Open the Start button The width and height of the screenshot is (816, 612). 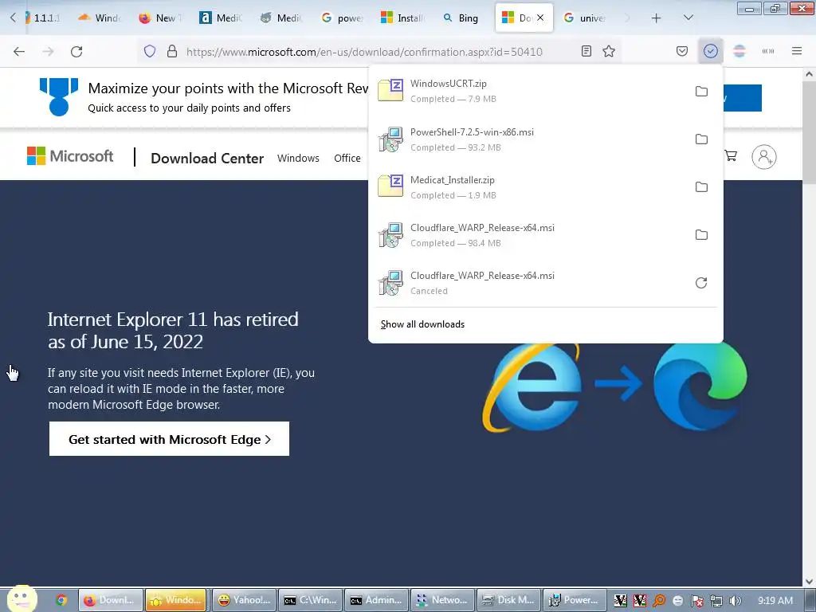[22, 598]
